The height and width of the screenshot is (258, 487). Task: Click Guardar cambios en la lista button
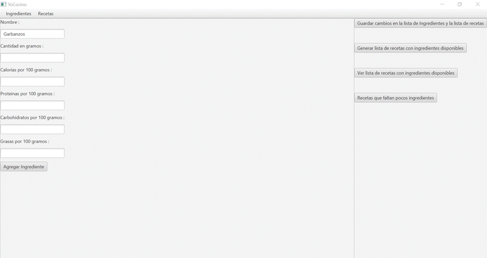coord(420,23)
